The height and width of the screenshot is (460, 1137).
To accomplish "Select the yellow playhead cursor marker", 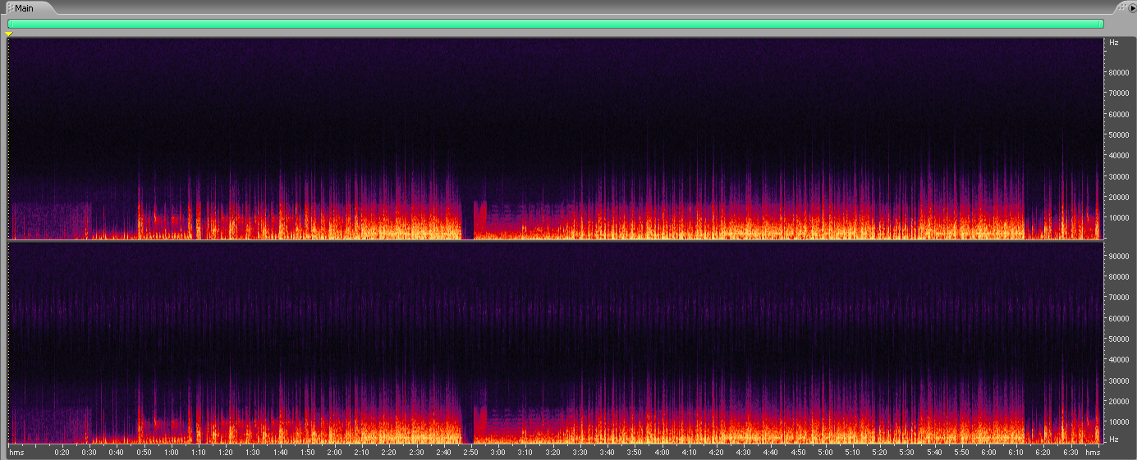I will 9,34.
